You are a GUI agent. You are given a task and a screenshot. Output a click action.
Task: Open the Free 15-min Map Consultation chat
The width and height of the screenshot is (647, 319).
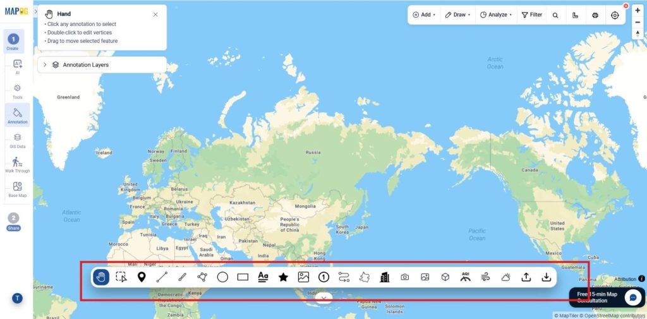(607, 297)
